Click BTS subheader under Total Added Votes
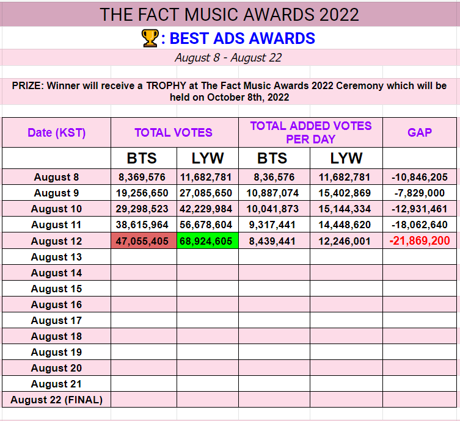This screenshot has width=460, height=421. pyautogui.click(x=274, y=158)
